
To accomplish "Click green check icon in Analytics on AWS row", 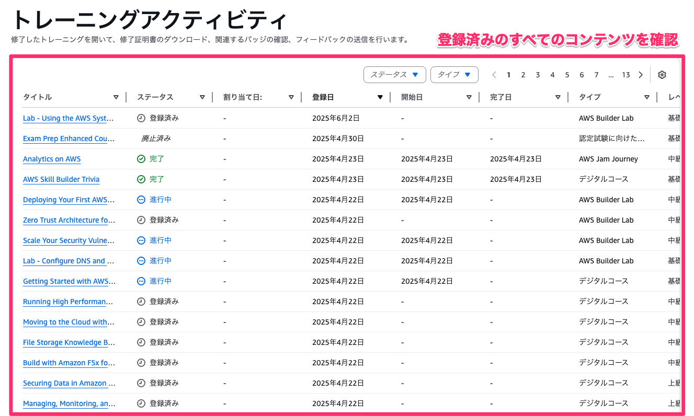I will click(141, 159).
